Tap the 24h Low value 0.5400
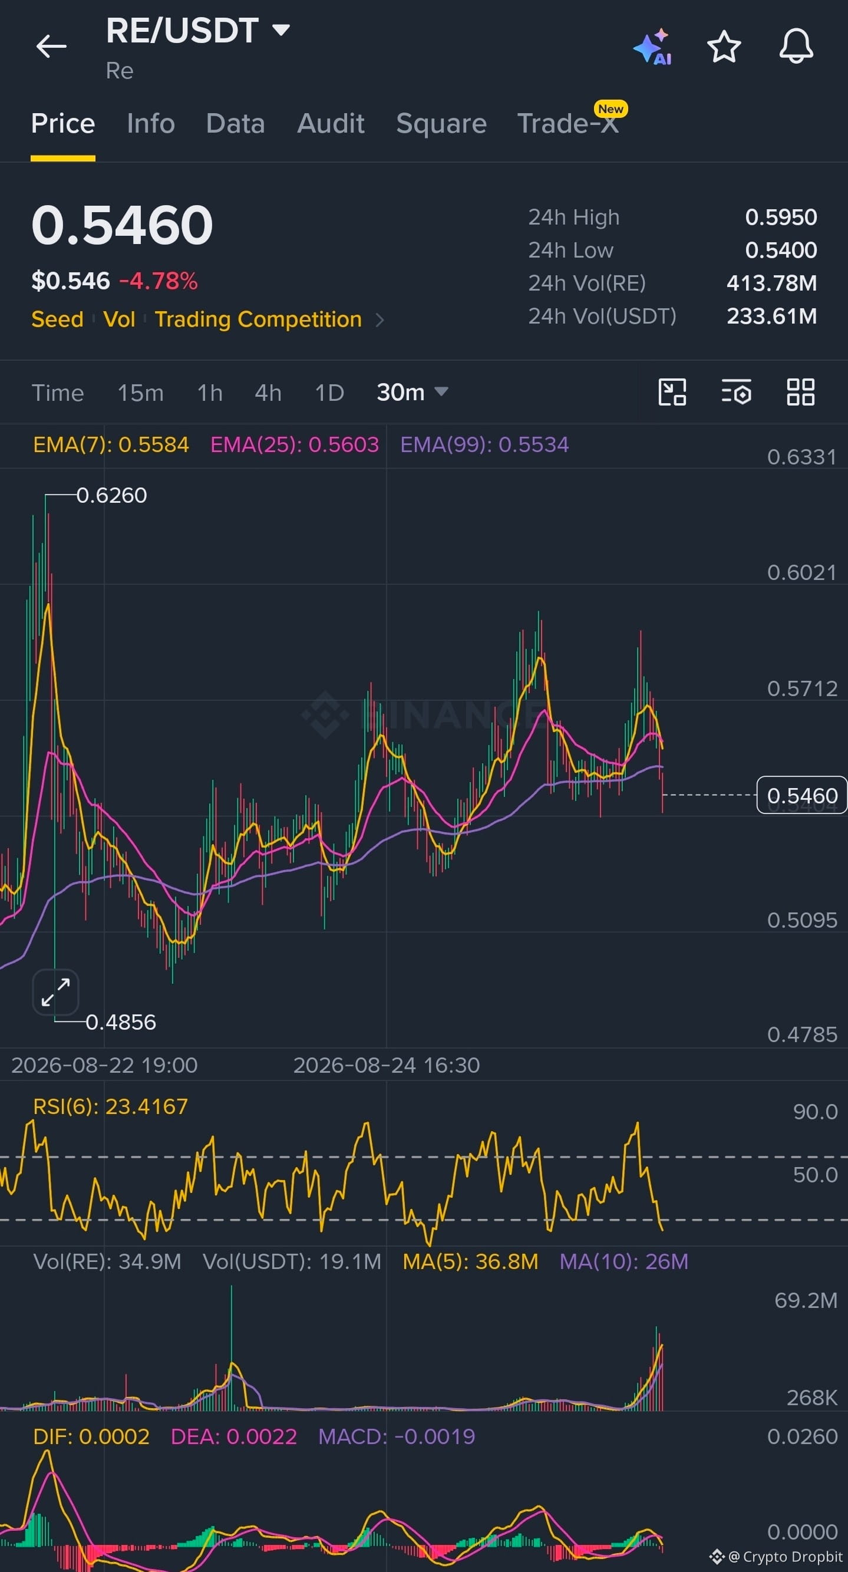The width and height of the screenshot is (848, 1572). 781,250
